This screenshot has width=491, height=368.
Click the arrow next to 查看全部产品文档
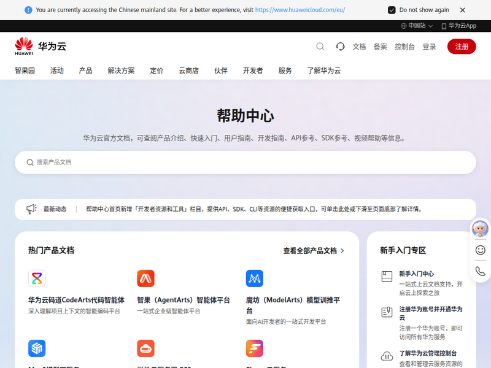(342, 251)
